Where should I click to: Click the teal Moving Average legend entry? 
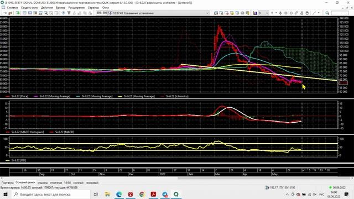95,96
